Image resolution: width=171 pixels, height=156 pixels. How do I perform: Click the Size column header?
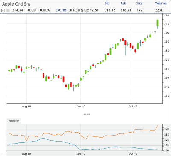[139, 3]
